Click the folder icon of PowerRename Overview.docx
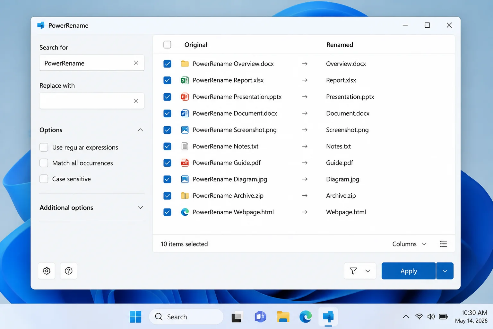Viewport: 493px width, 329px height. pyautogui.click(x=185, y=64)
